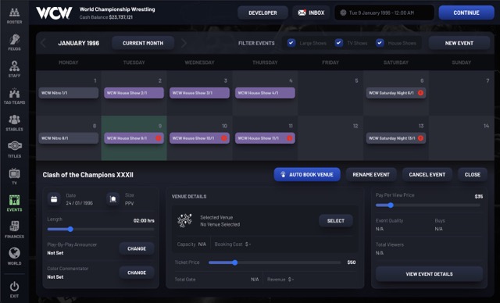500x303 pixels.
Task: Click the building icon next to Size
Action: pyautogui.click(x=112, y=199)
